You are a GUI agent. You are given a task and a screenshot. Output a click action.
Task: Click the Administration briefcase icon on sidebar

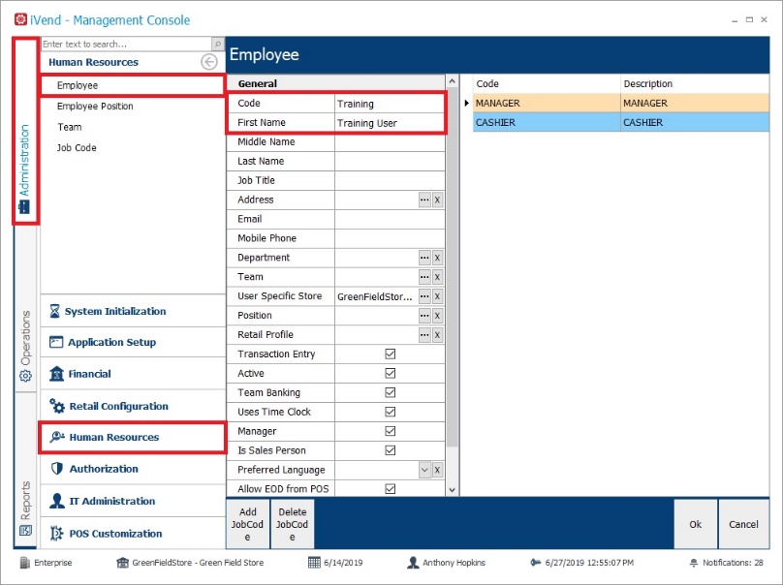(24, 206)
